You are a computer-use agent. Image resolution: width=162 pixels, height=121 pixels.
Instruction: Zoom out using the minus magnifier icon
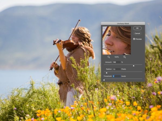coord(109,57)
